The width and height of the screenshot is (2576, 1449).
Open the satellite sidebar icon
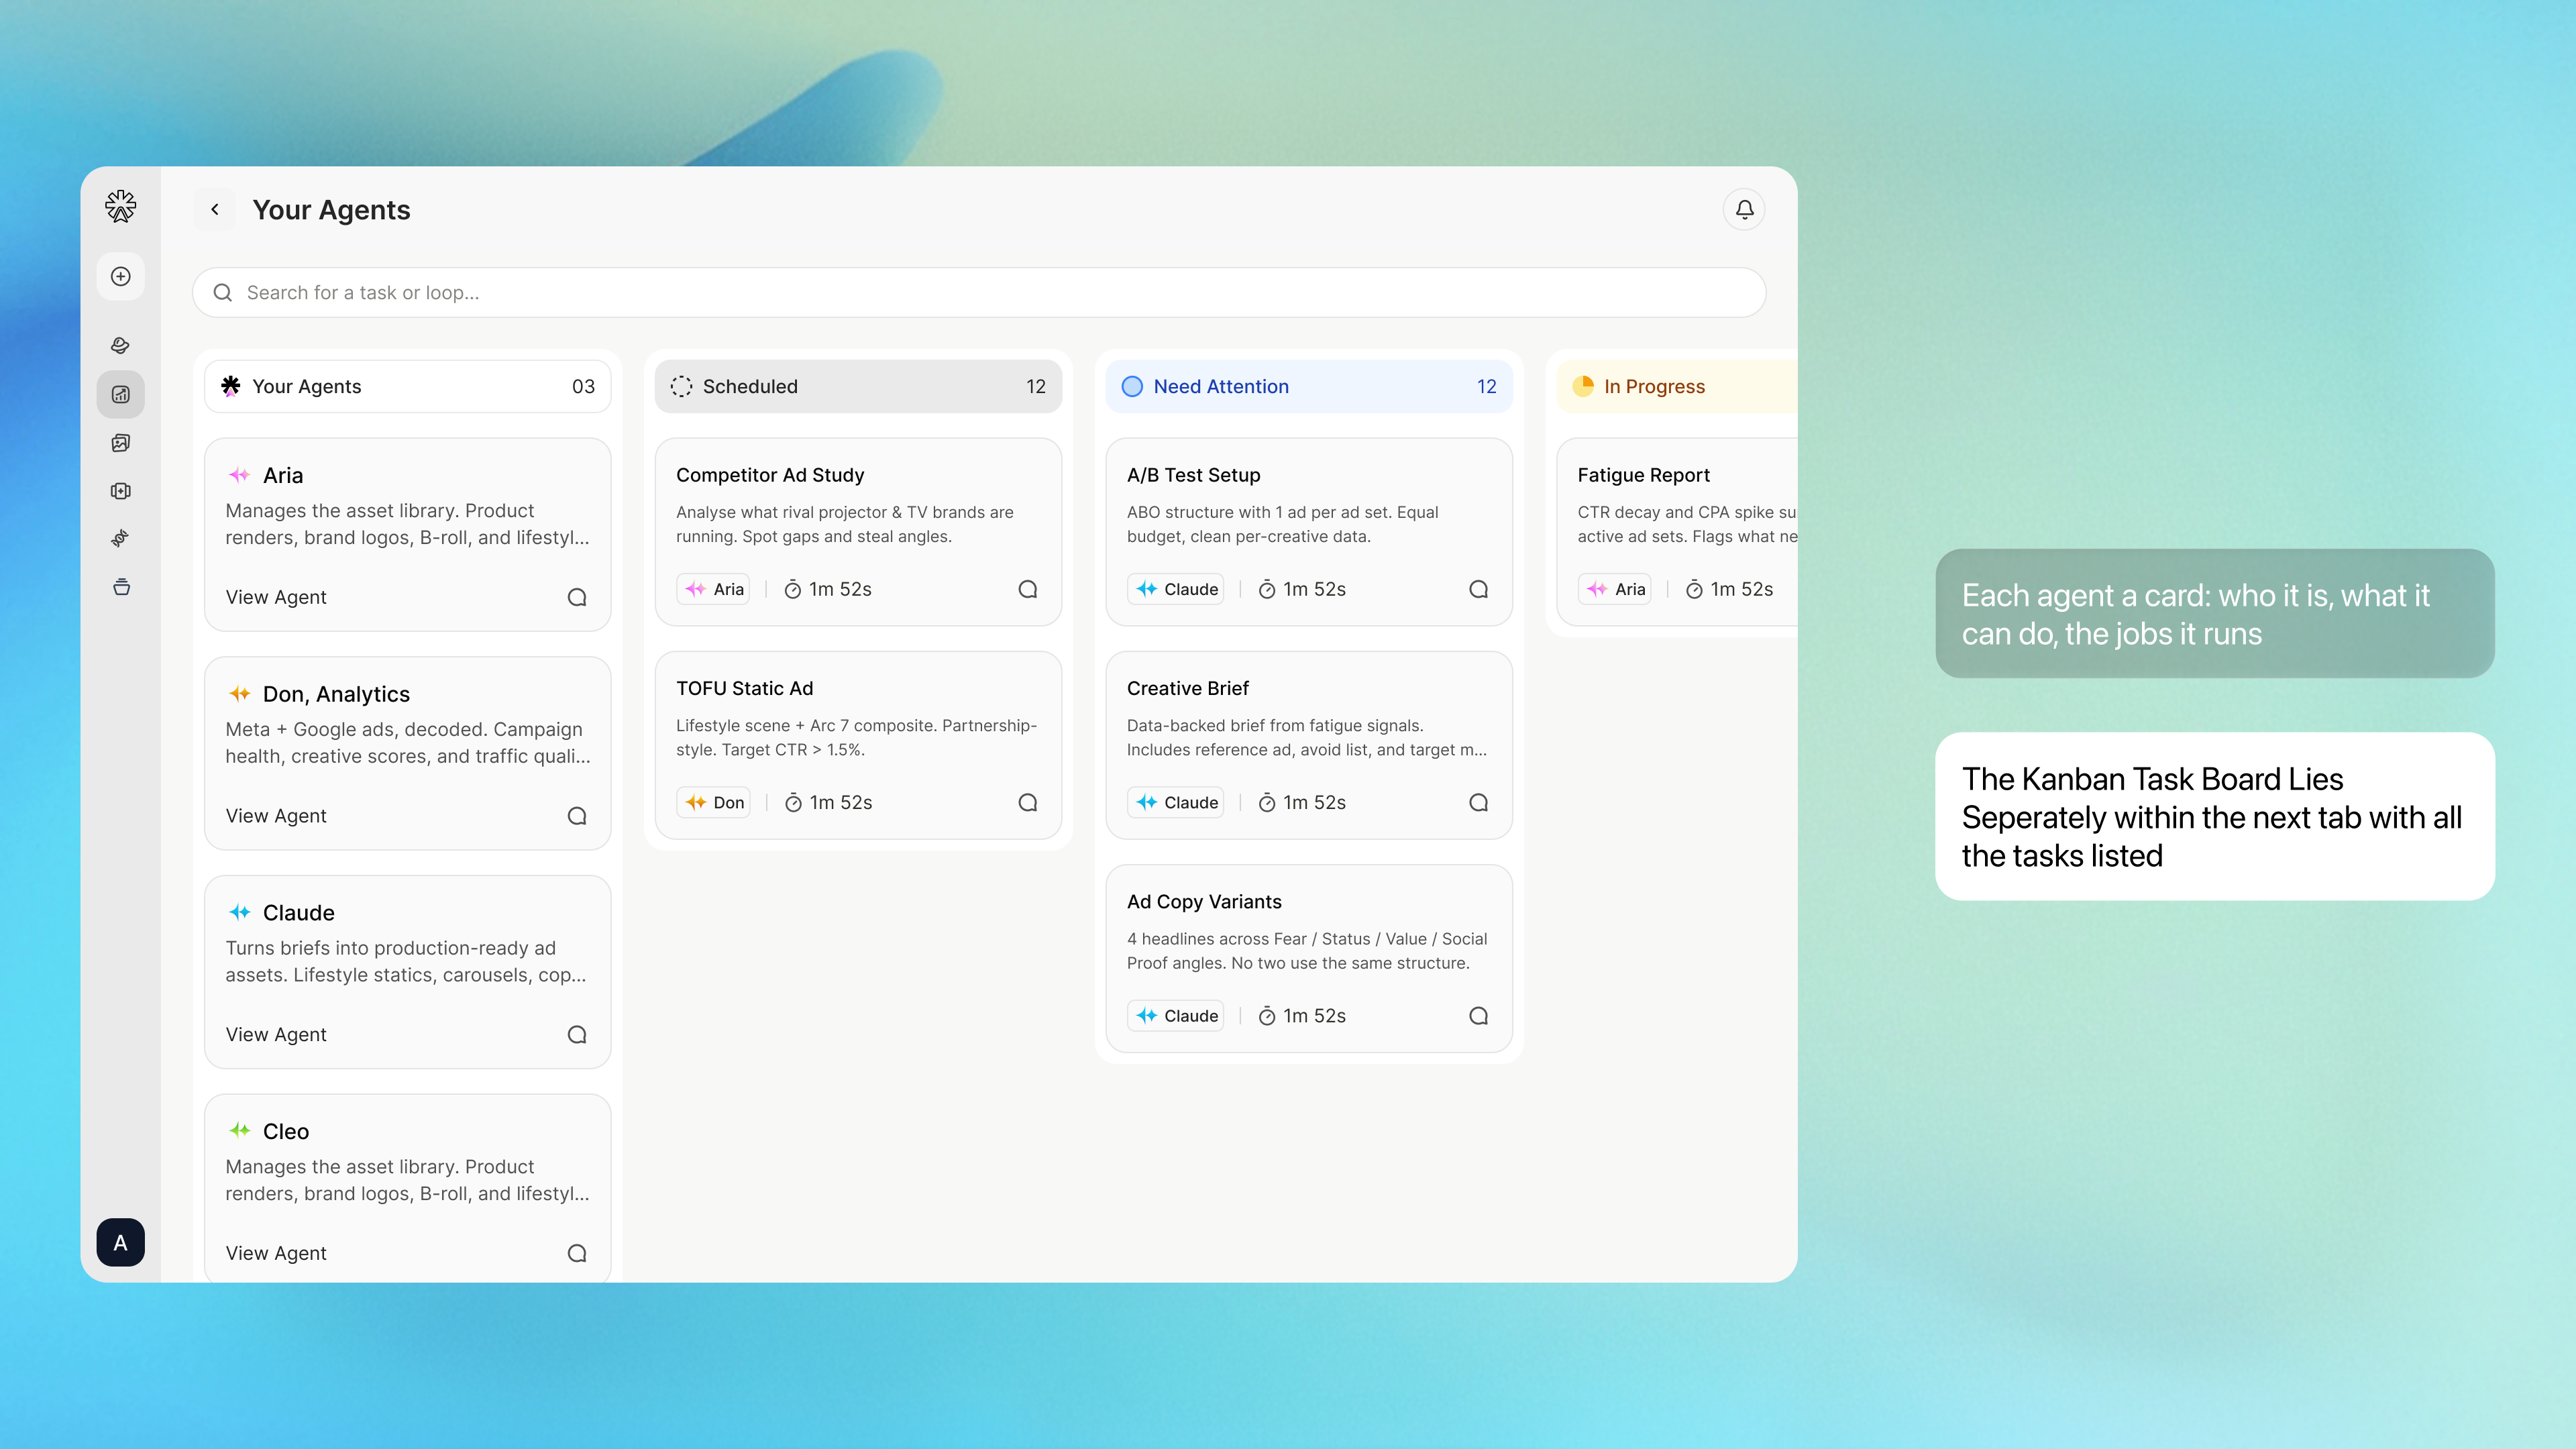pyautogui.click(x=120, y=538)
